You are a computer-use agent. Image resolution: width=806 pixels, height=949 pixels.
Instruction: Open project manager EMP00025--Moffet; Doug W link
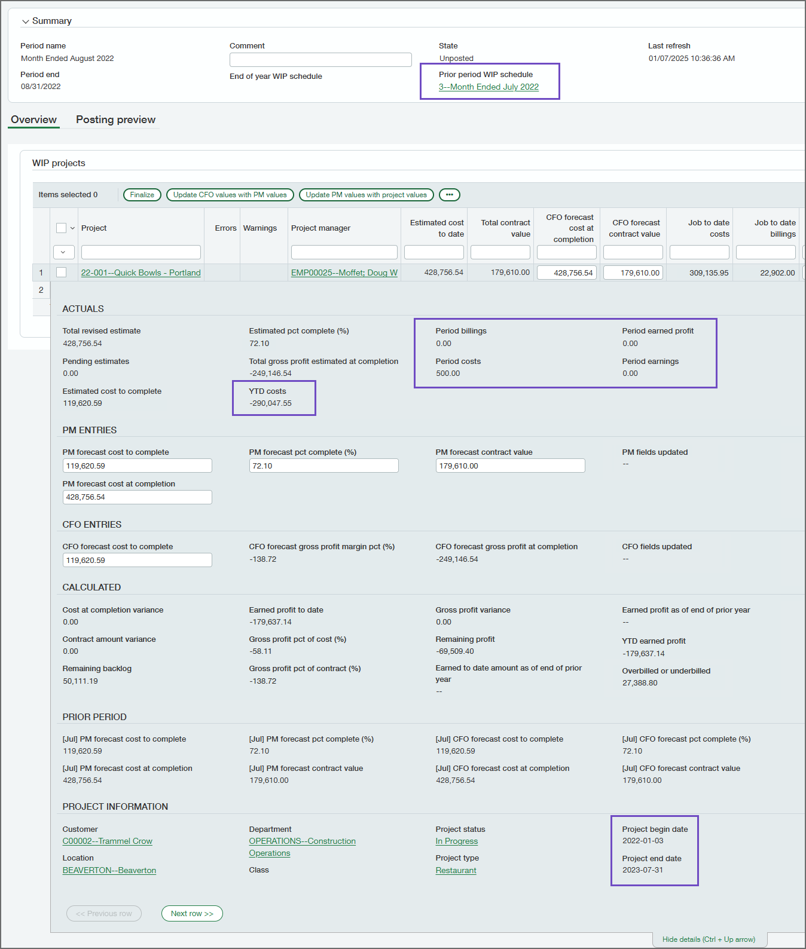click(x=344, y=273)
